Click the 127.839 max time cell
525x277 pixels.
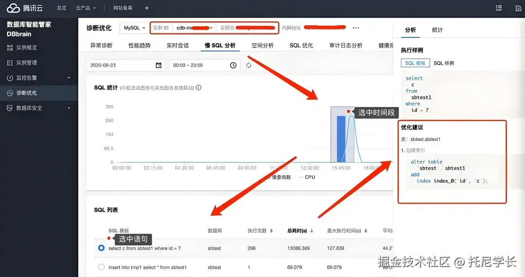tap(335, 248)
